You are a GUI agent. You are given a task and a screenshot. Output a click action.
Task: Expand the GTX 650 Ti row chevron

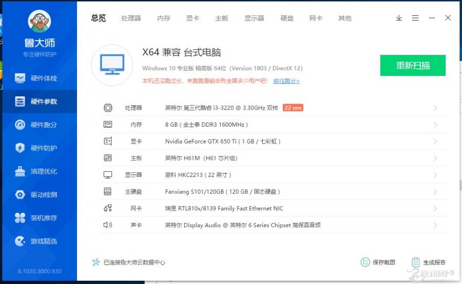click(435, 141)
